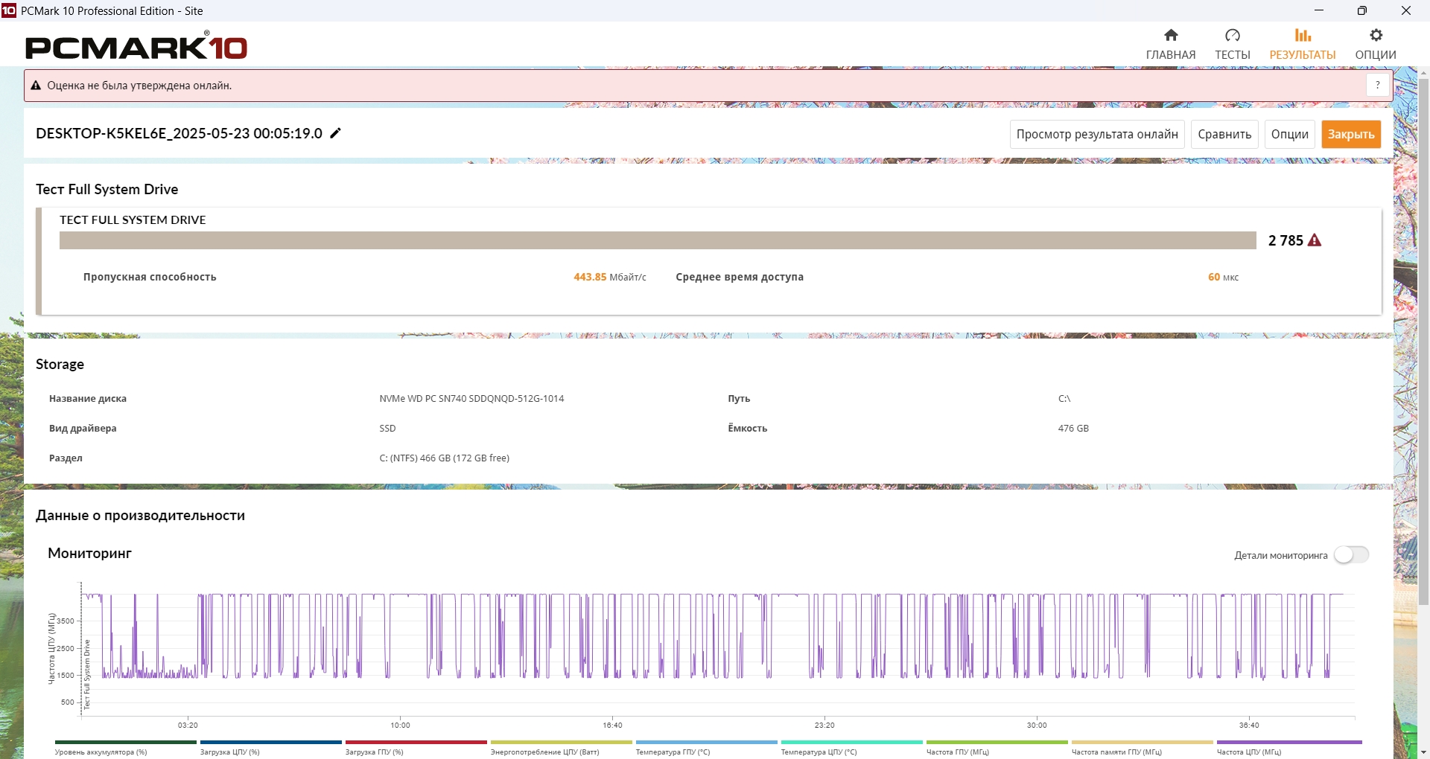1430x759 pixels.
Task: Click the Full System Drive score bar
Action: (x=658, y=240)
